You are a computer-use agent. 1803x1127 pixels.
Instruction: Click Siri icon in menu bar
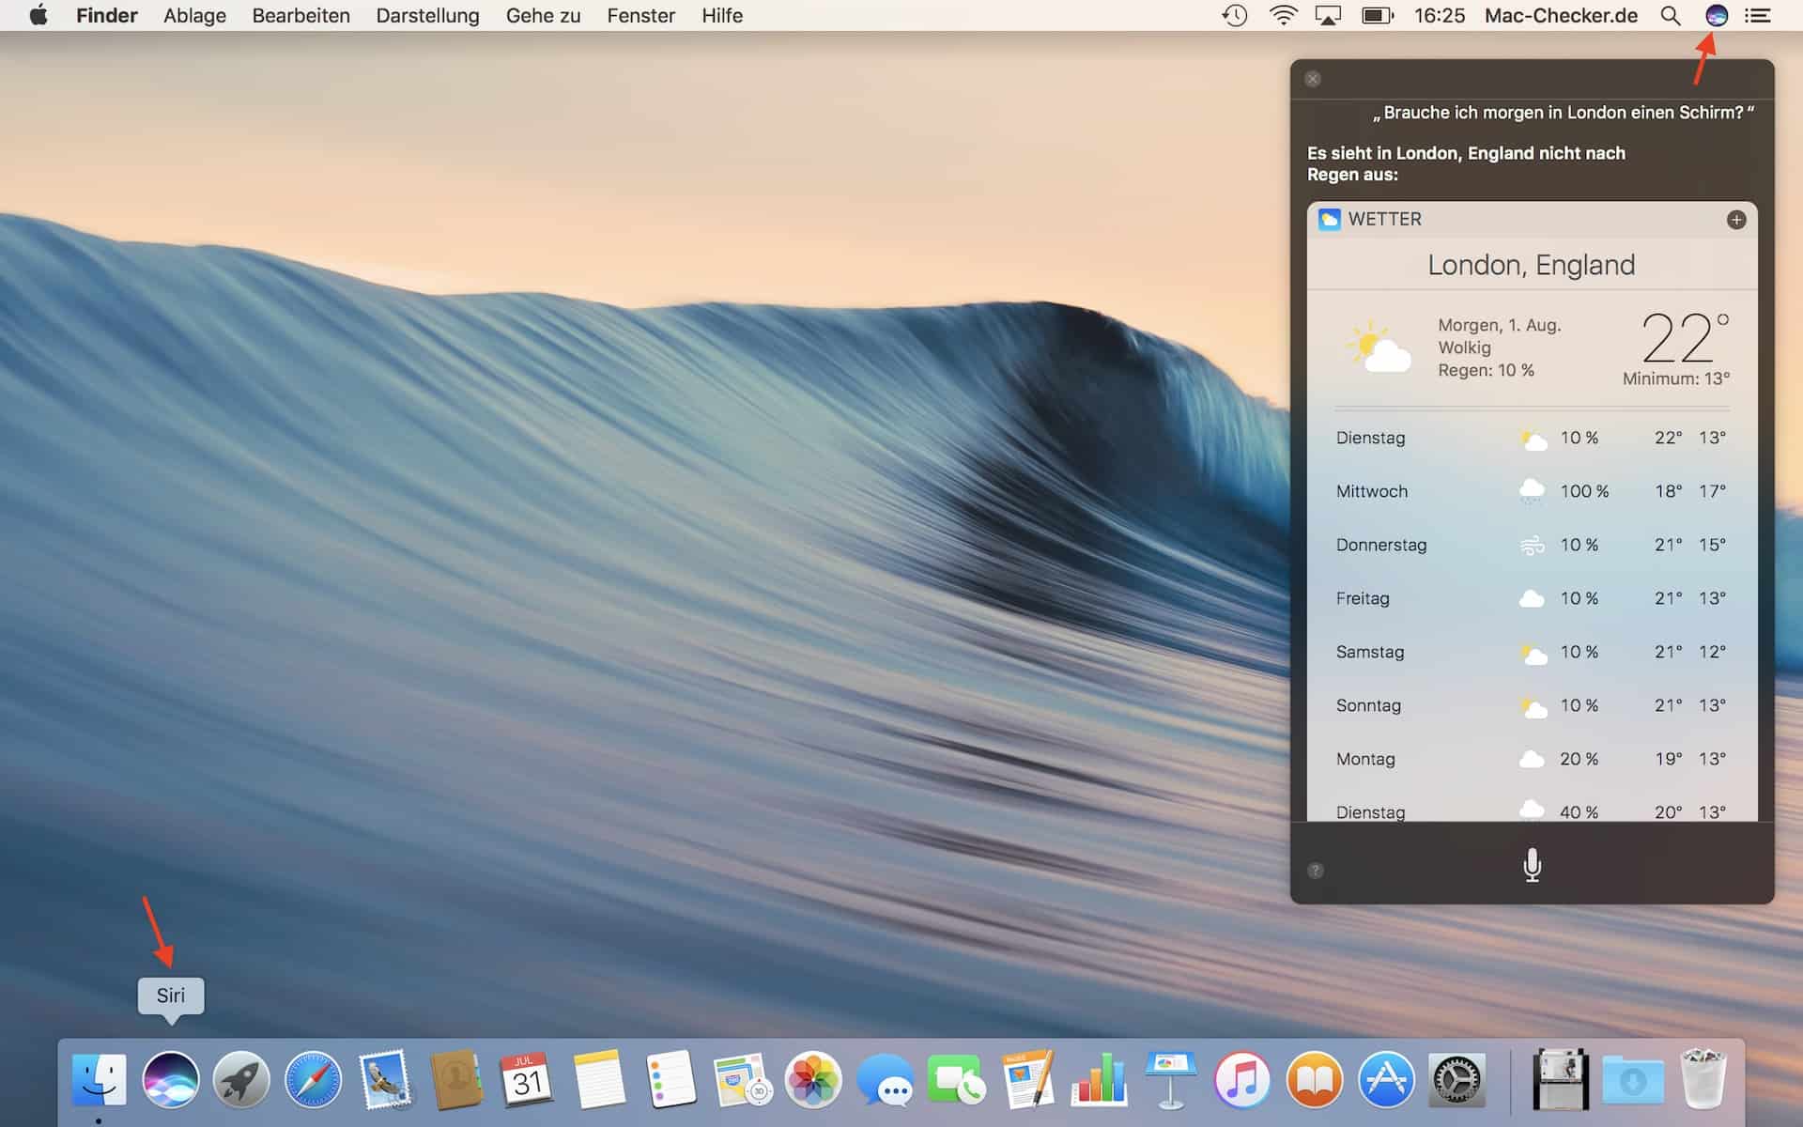tap(1716, 15)
